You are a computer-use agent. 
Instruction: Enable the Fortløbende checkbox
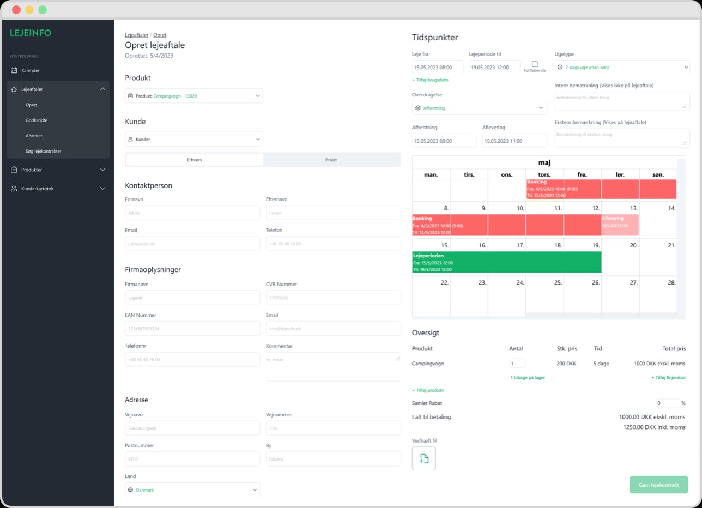(535, 64)
